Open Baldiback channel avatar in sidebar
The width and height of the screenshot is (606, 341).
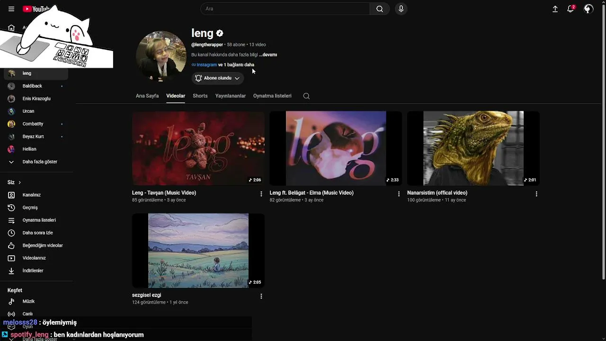(x=11, y=86)
